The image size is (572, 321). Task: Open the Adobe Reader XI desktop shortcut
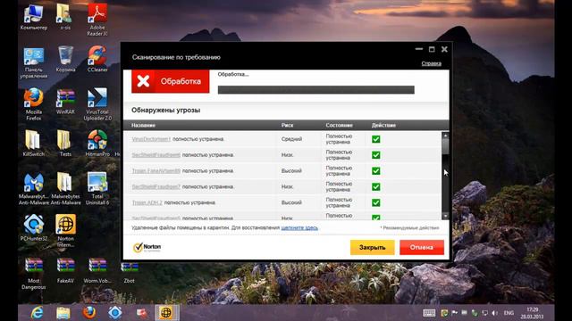click(x=97, y=20)
